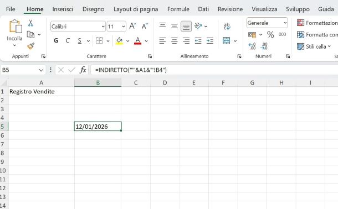Screen dimensions: 338x209
Task: Select cell B5 with 12/01/2026
Action: tap(98, 127)
